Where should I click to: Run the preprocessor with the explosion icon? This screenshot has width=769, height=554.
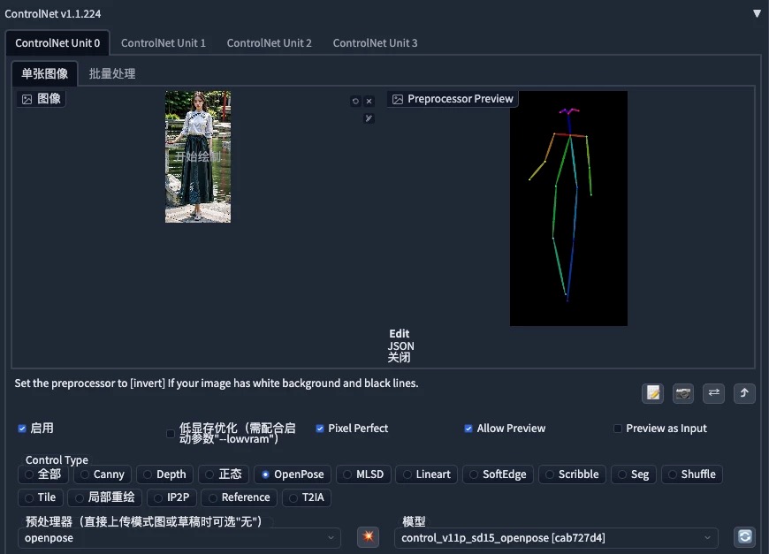pyautogui.click(x=368, y=536)
